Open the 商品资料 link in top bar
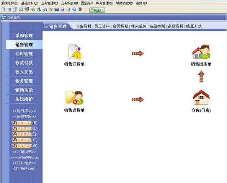 (175, 26)
